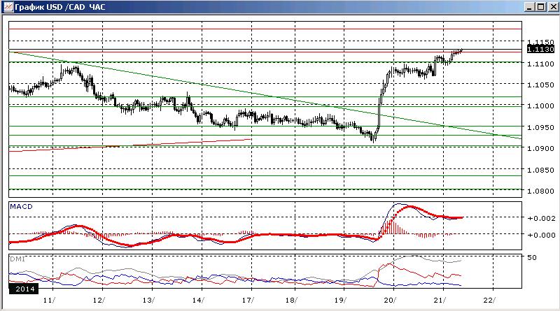560x311 pixels.
Task: Click the title 'График USD /CAD ЧАС'
Action: (x=60, y=7)
